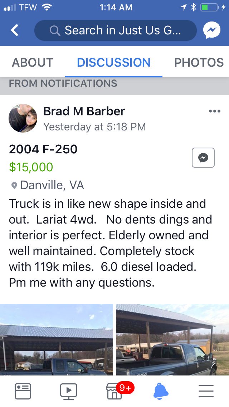Message seller via listing Messenger button

(x=203, y=158)
